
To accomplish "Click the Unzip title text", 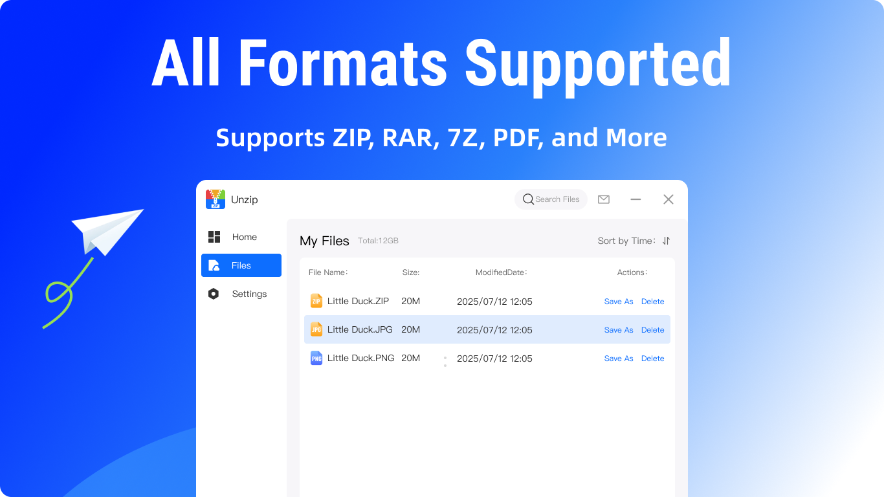I will pyautogui.click(x=245, y=200).
